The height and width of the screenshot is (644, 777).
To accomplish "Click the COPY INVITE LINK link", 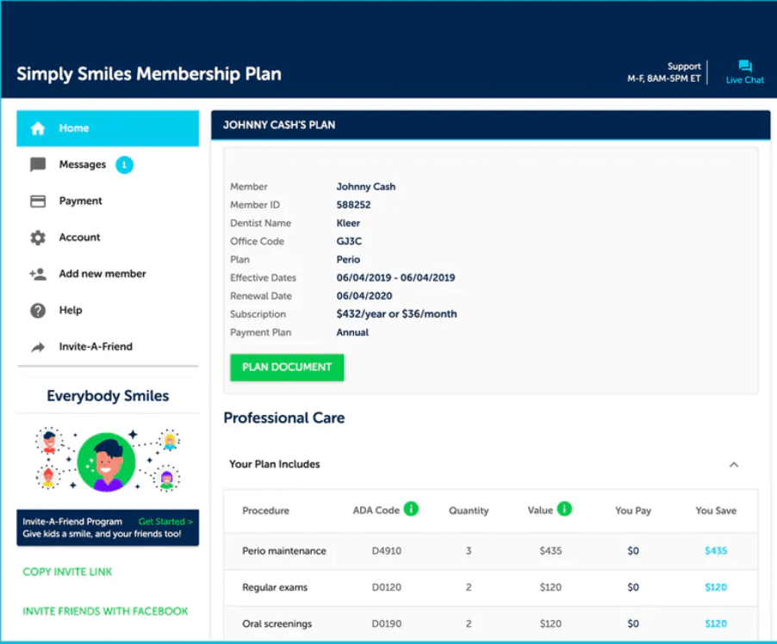I will [67, 572].
